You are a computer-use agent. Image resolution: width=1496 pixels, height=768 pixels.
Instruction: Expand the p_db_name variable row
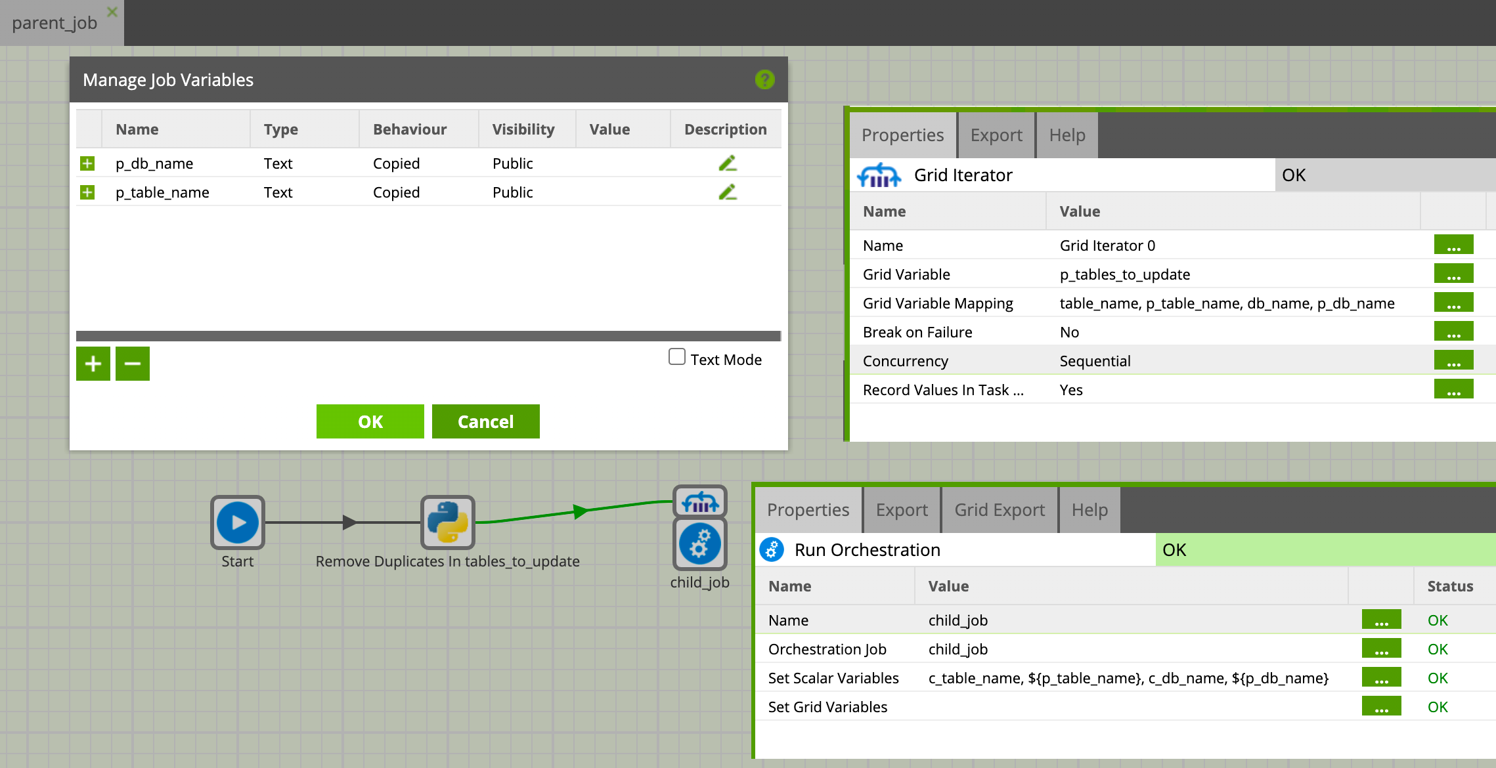coord(87,163)
